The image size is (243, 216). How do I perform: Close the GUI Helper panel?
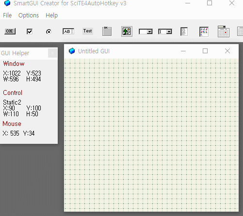pos(52,53)
